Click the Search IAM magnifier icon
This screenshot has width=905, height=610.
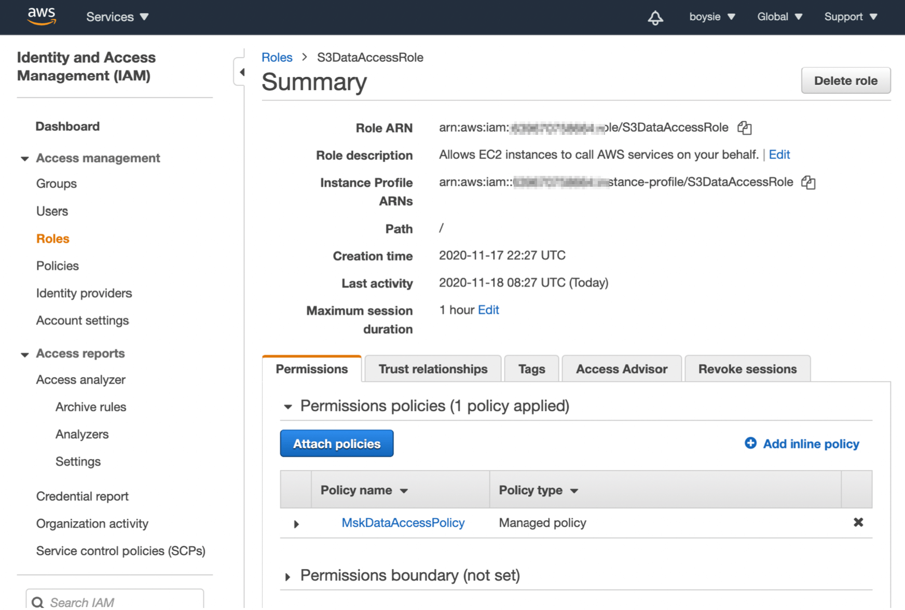click(38, 602)
